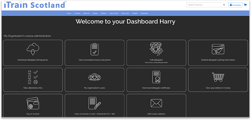Click the paper plane joining instructions icon
251x120 pixels.
pos(218,49)
